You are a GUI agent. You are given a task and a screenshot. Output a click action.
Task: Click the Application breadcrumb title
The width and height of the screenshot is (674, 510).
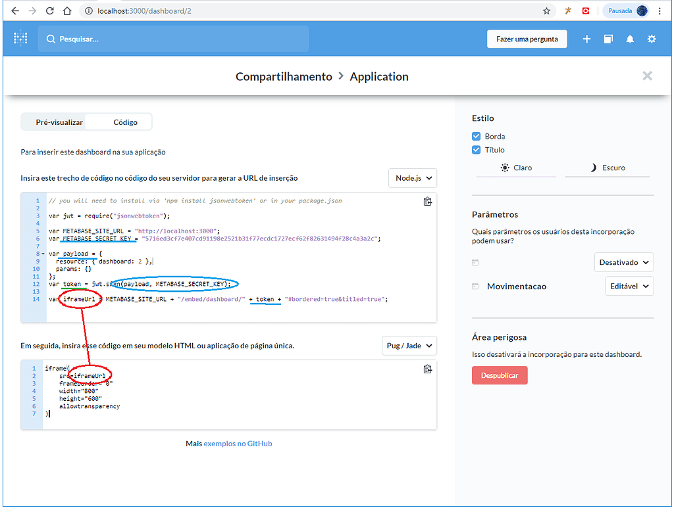point(379,76)
